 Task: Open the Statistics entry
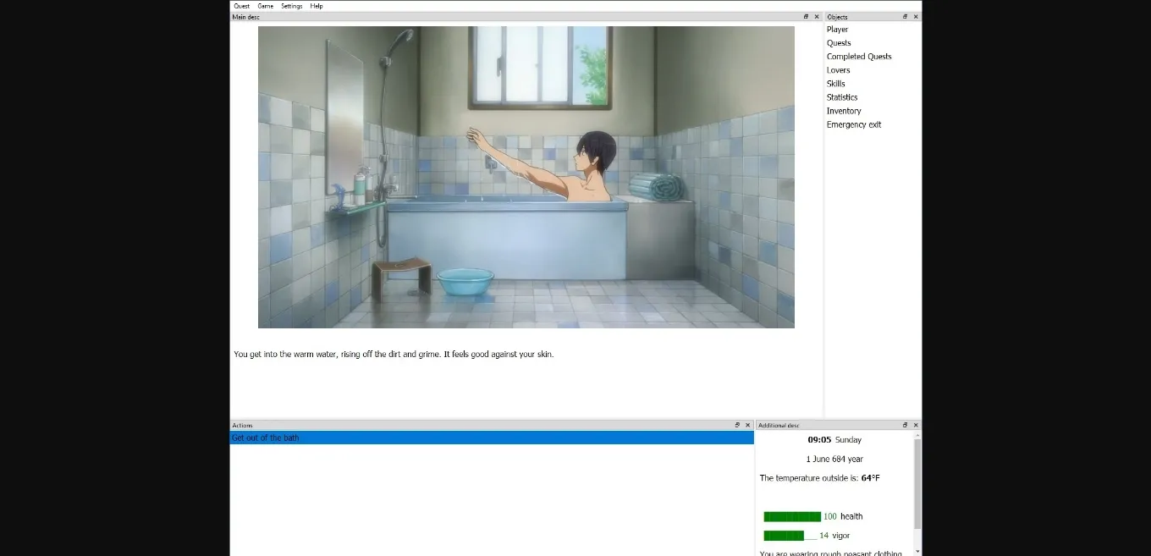click(842, 96)
